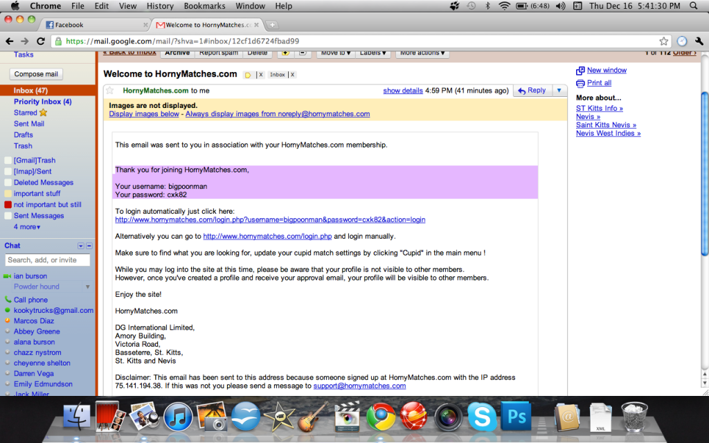The width and height of the screenshot is (709, 443).
Task: Click the blue vertical page scrollbar
Action: [x=704, y=173]
